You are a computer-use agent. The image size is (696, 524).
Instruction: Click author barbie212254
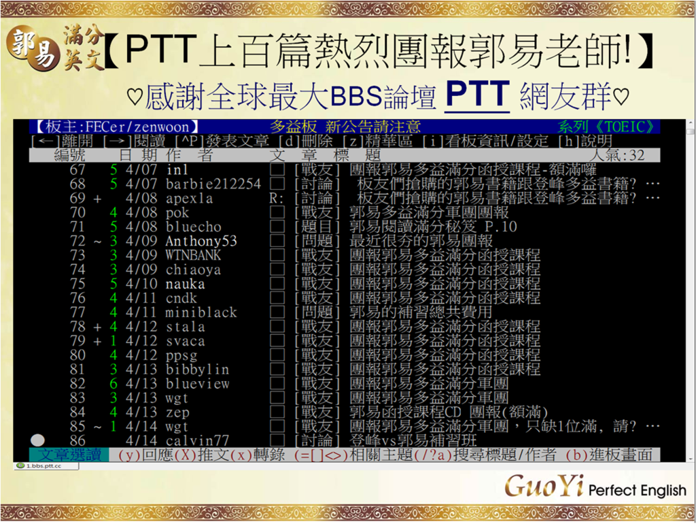(x=213, y=184)
